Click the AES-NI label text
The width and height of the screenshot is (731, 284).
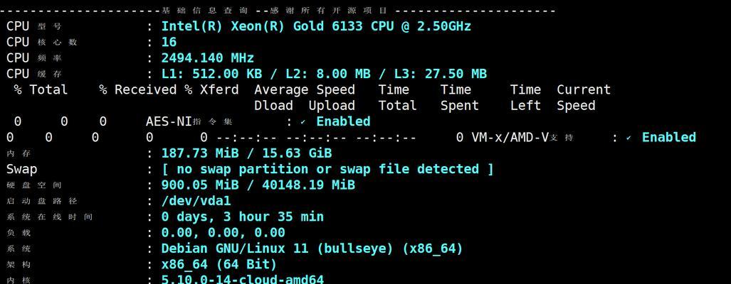click(x=169, y=122)
